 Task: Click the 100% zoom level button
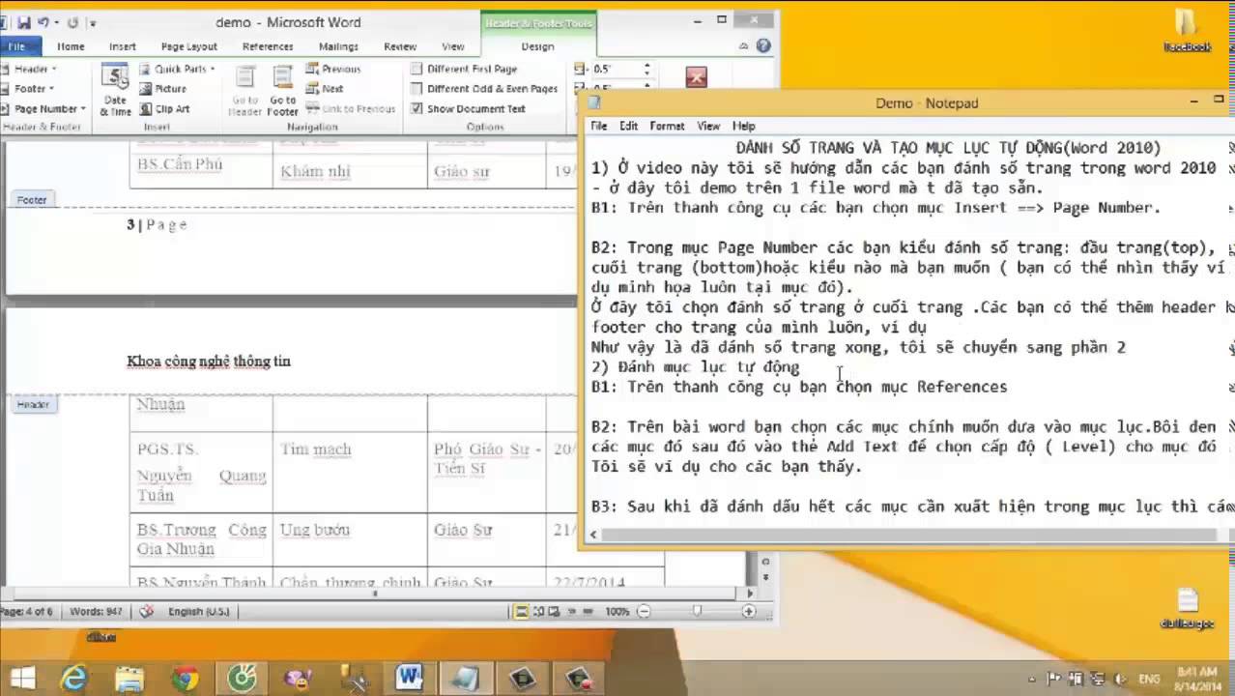point(617,611)
